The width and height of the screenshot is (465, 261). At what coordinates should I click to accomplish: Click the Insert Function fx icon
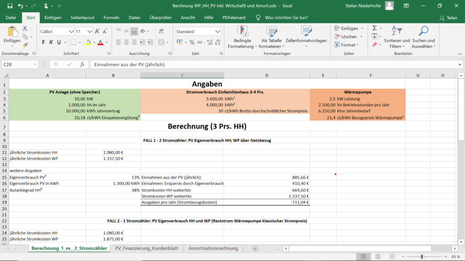(82, 64)
